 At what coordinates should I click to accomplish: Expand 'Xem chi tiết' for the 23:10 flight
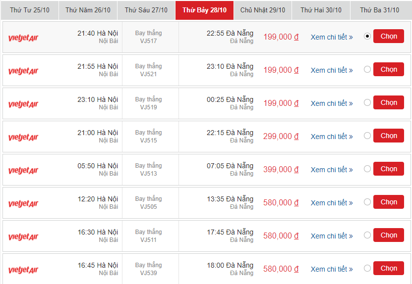pyautogui.click(x=331, y=103)
